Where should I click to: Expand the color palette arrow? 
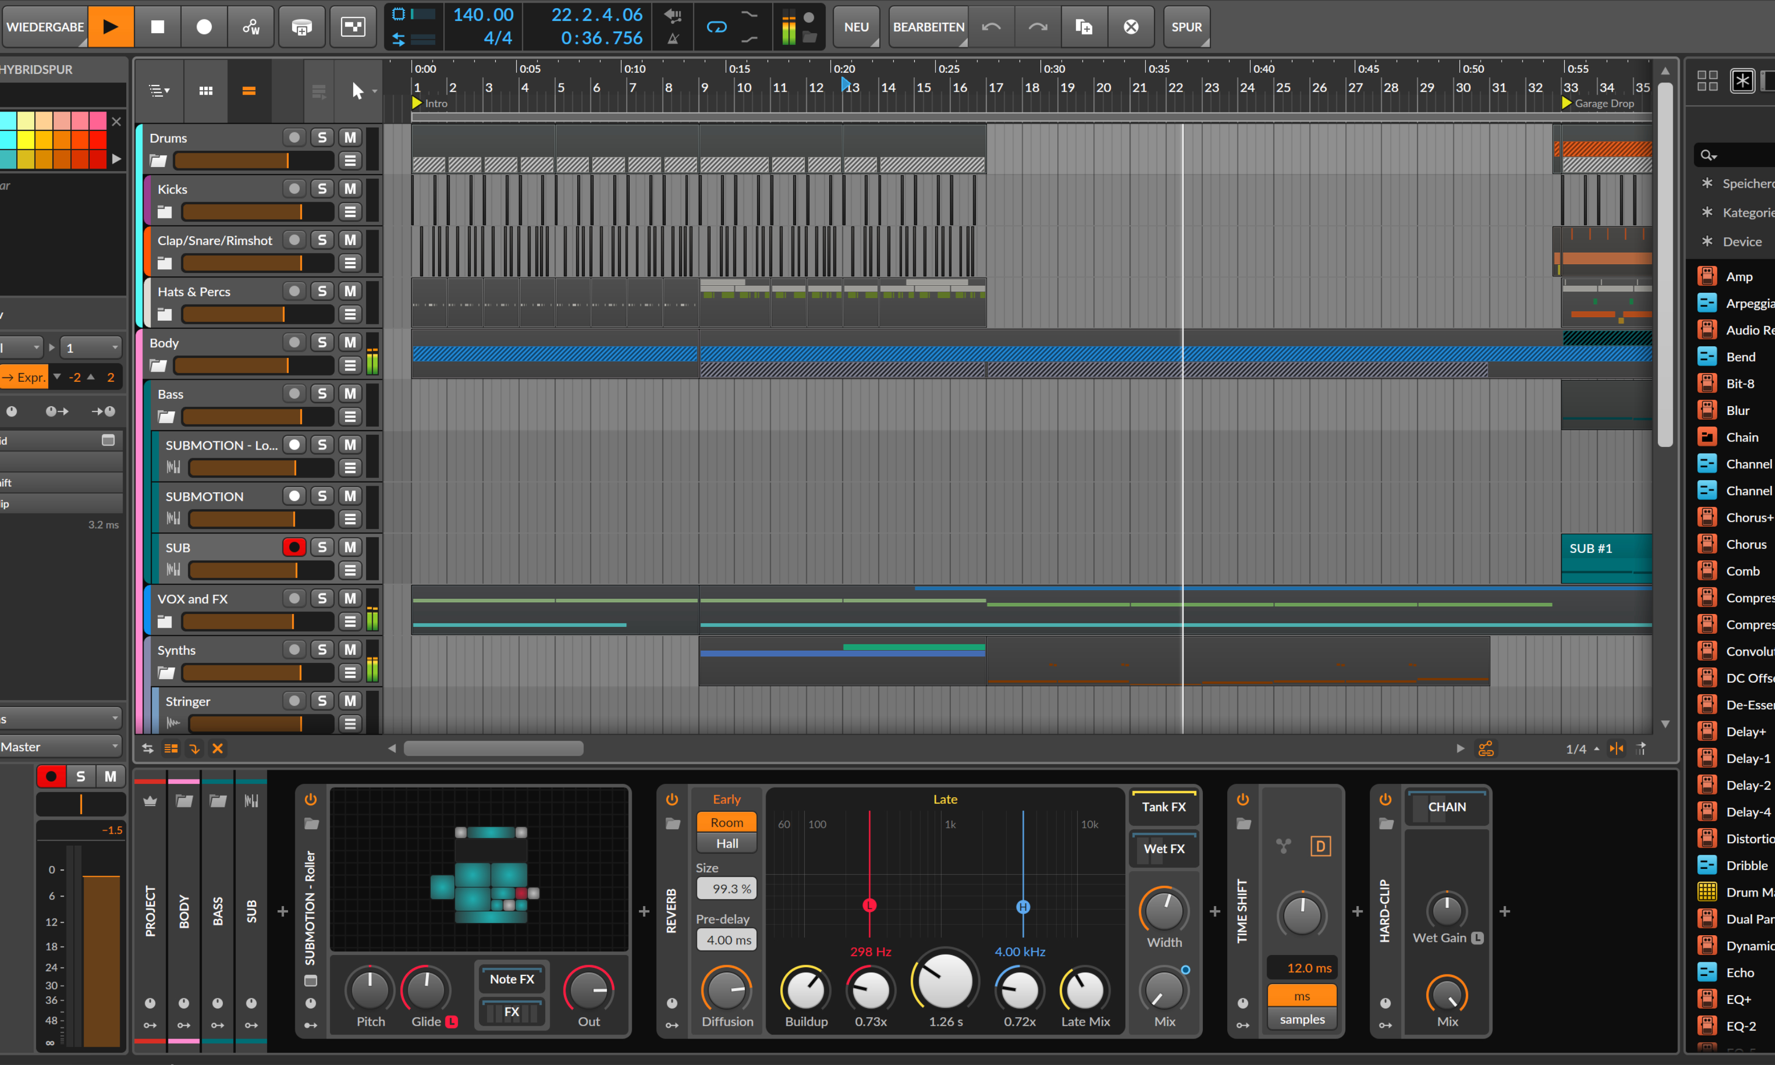click(x=116, y=159)
